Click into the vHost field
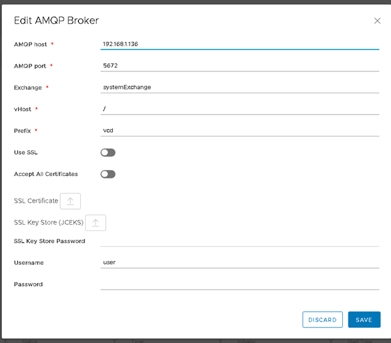 (239, 109)
